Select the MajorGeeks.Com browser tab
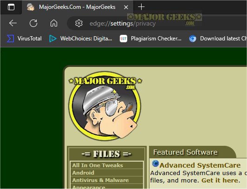 77,7
